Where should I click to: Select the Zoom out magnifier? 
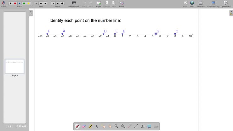click(123, 126)
